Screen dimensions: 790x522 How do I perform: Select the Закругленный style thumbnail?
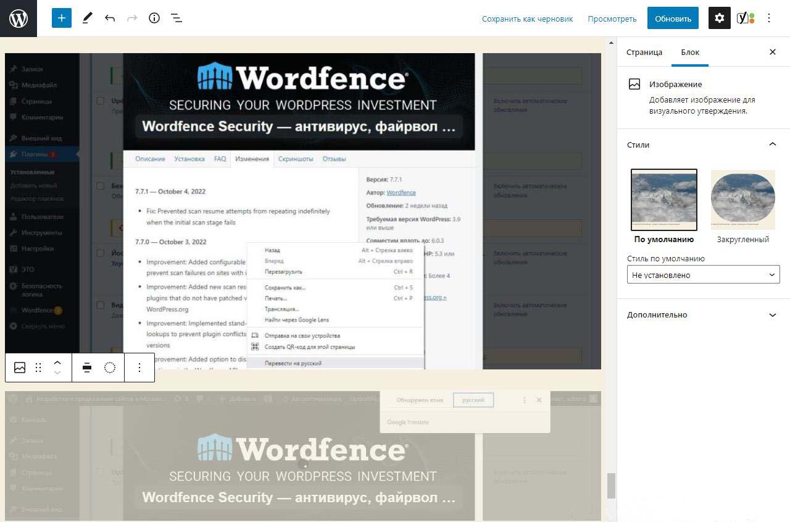tap(742, 201)
